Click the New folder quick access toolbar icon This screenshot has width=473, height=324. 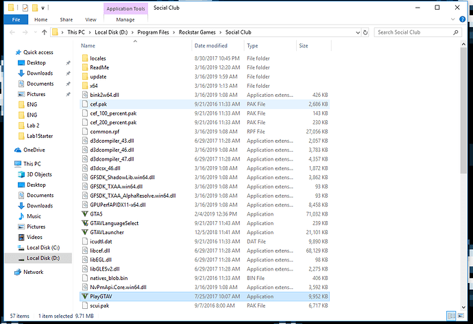[x=35, y=8]
